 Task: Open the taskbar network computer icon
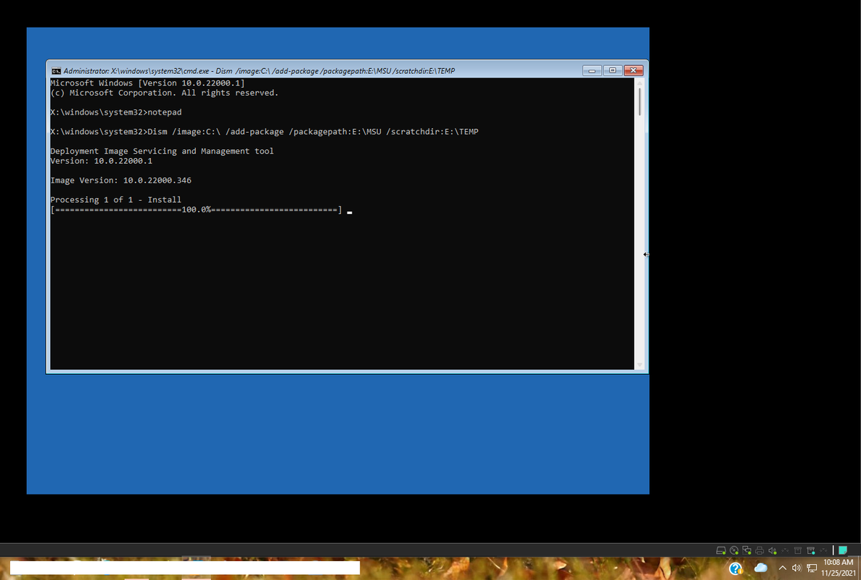pyautogui.click(x=812, y=568)
